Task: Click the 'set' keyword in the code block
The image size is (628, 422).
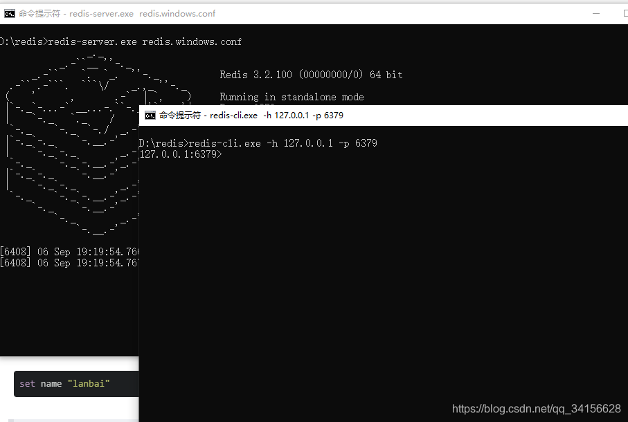Action: click(27, 383)
